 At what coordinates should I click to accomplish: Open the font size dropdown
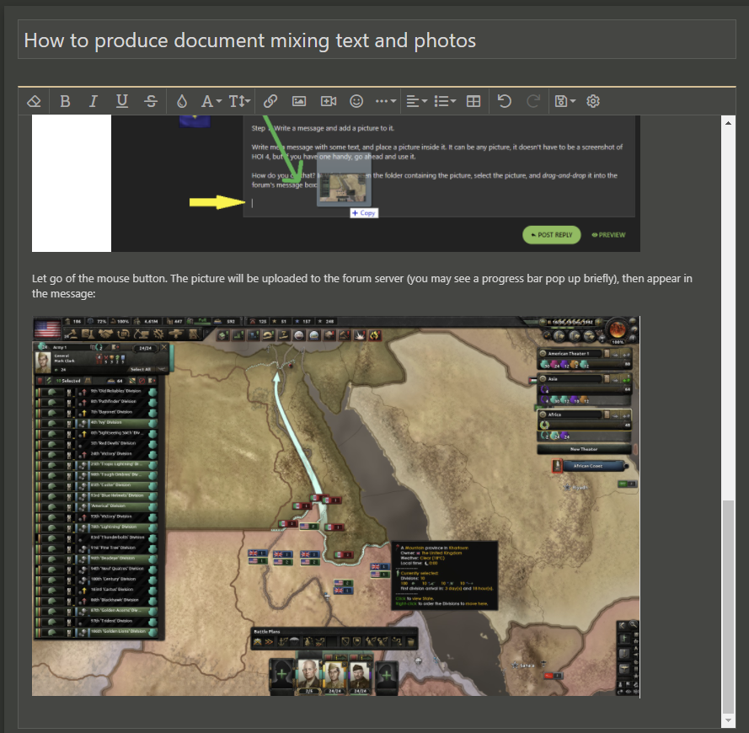pyautogui.click(x=238, y=101)
